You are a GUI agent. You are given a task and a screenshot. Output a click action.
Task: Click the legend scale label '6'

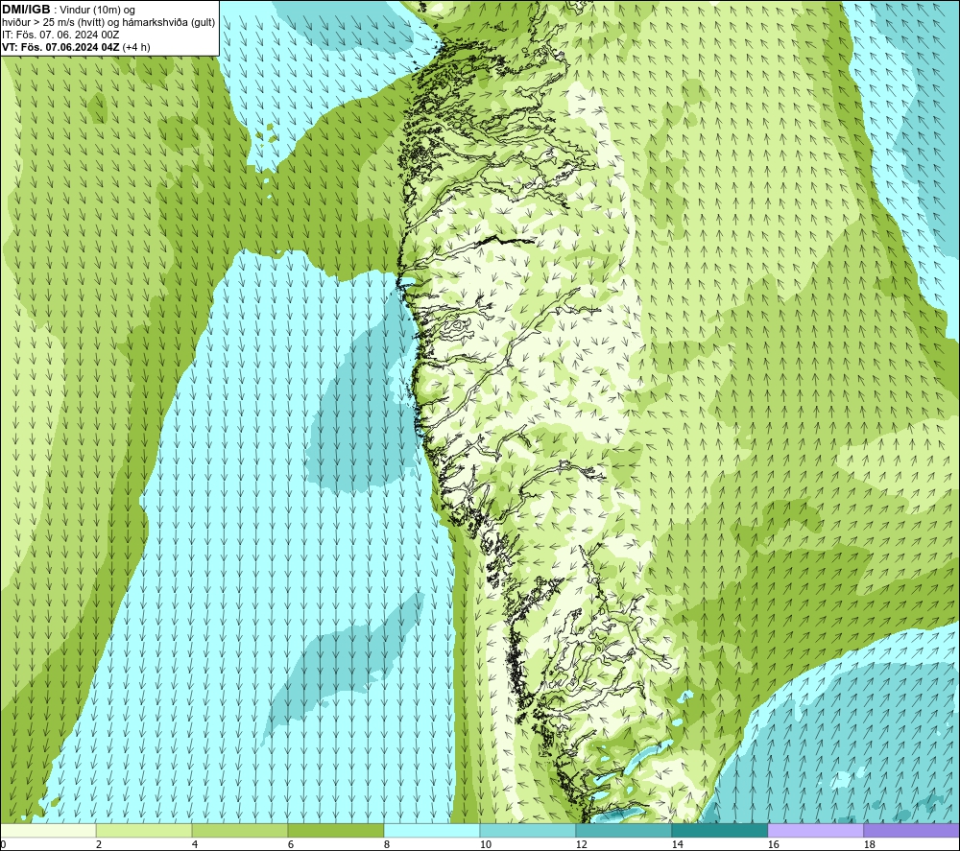(x=290, y=845)
